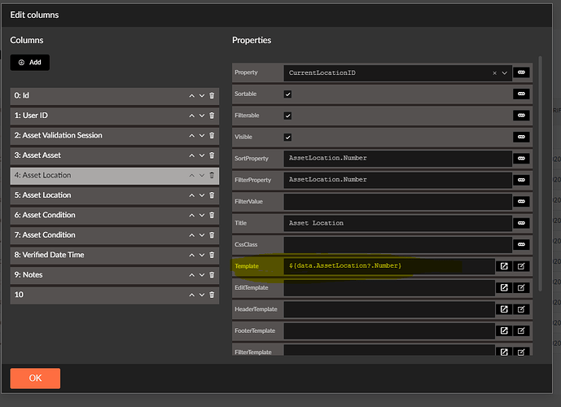This screenshot has width=561, height=407.
Task: Open Property data-binding link button
Action: pos(521,72)
